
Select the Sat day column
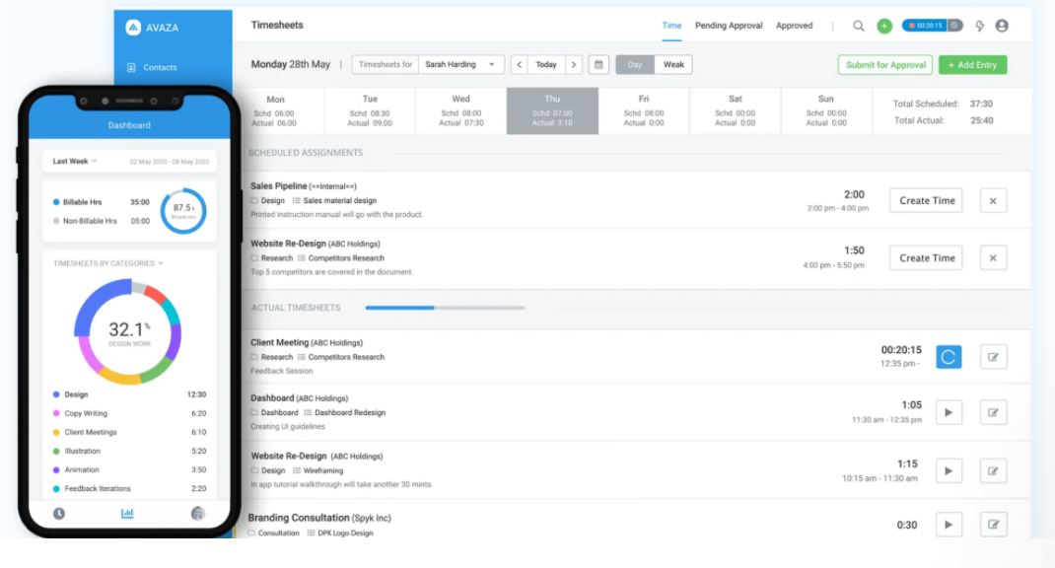[736, 110]
